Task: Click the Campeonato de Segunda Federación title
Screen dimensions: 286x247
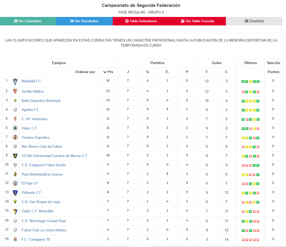Action: click(141, 6)
